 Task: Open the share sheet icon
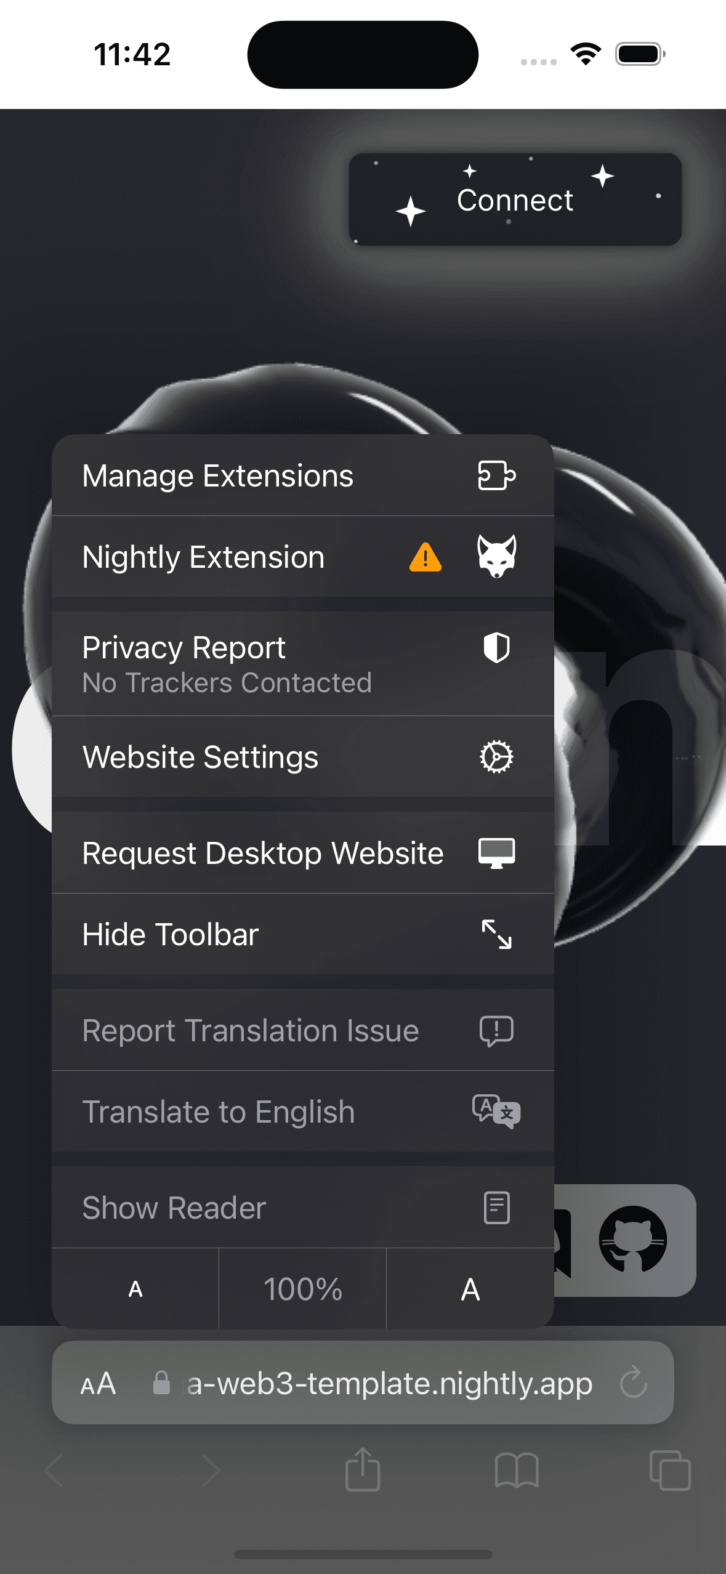point(363,1469)
